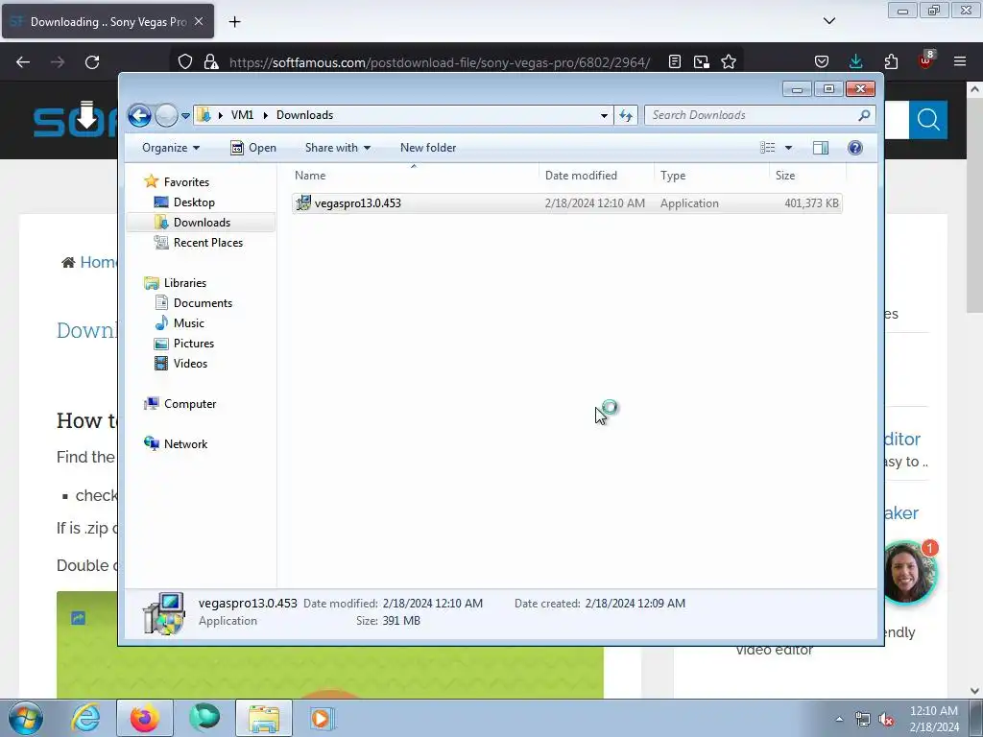Viewport: 983px width, 737px height.
Task: Open Firefox extensions menu
Action: tap(891, 62)
